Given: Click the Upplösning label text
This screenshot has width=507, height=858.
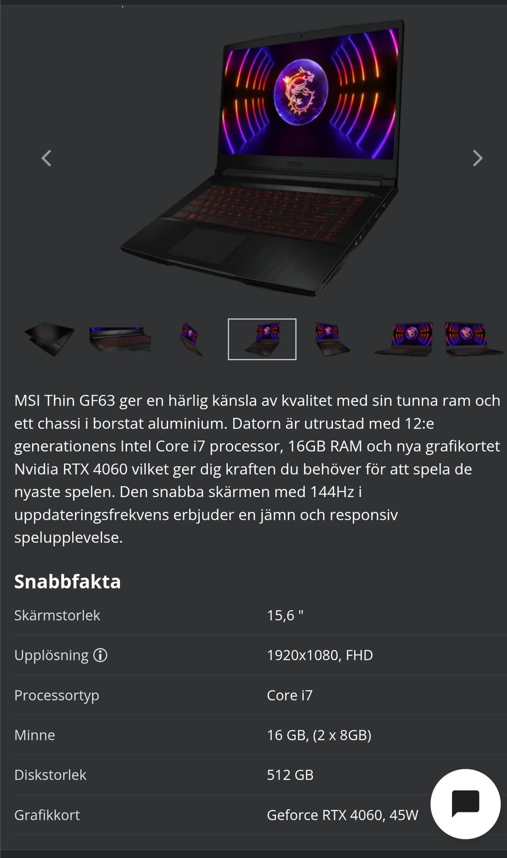Looking at the screenshot, I should click(51, 655).
